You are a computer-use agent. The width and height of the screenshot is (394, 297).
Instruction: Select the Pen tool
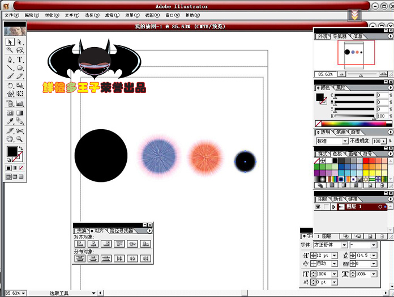click(x=10, y=60)
